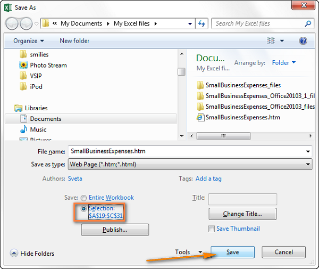Click the iPod folder icon

click(x=23, y=87)
